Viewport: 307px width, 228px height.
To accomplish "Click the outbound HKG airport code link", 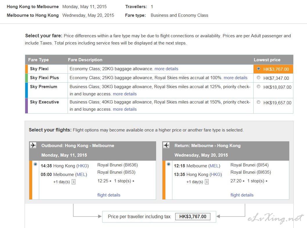I will [x=82, y=166].
